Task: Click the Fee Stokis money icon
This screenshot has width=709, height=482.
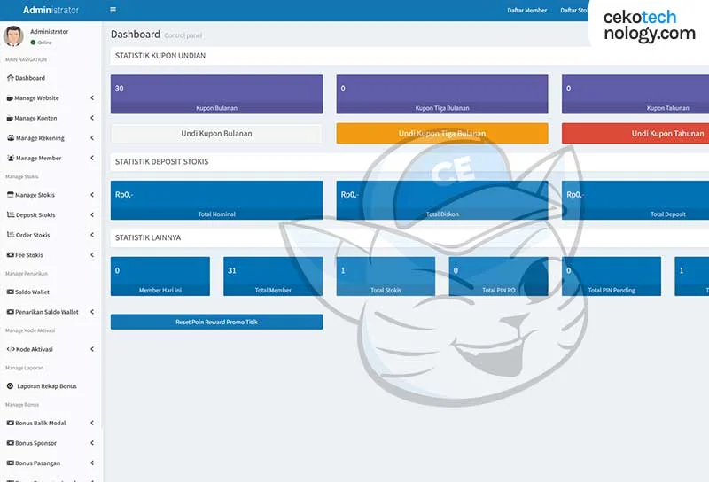Action: [x=10, y=255]
